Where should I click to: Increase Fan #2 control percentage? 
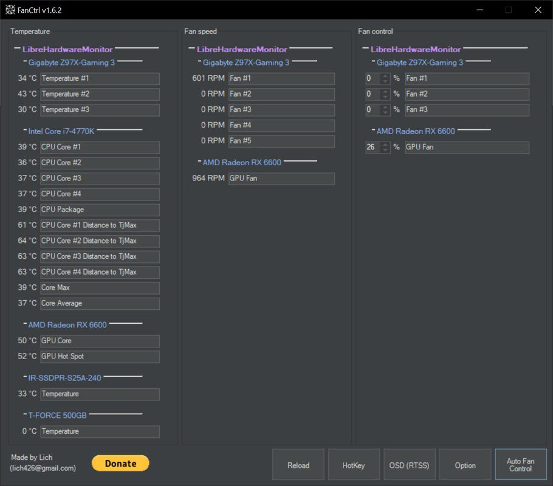(385, 91)
